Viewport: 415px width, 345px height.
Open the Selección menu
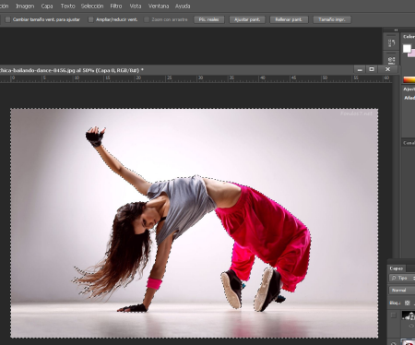[92, 6]
